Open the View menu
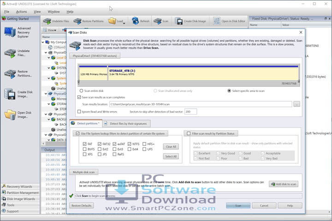332x221 pixels. tap(37, 12)
